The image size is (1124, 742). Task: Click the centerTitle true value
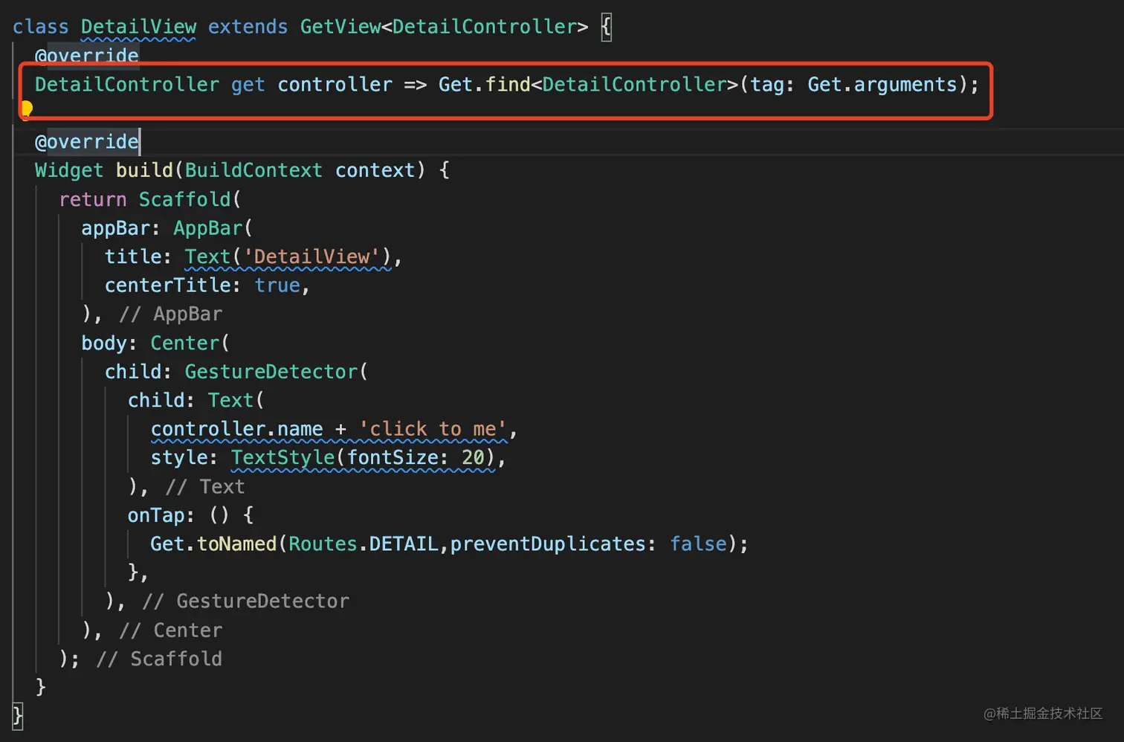(x=277, y=285)
